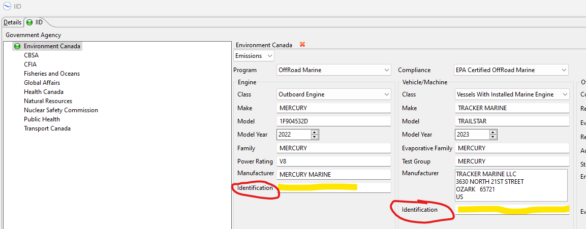
Task: Click Vehicle Model Year field 2023
Action: tap(472, 135)
